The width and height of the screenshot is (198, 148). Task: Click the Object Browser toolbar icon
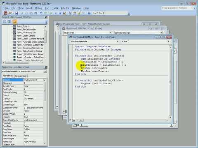pyautogui.click(x=79, y=13)
